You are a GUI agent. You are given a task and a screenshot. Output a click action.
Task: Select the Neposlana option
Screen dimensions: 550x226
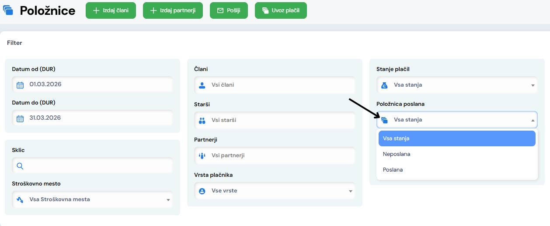coord(397,154)
